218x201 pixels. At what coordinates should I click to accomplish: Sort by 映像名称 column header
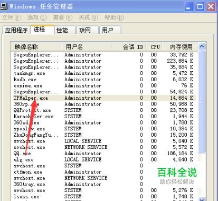36,47
